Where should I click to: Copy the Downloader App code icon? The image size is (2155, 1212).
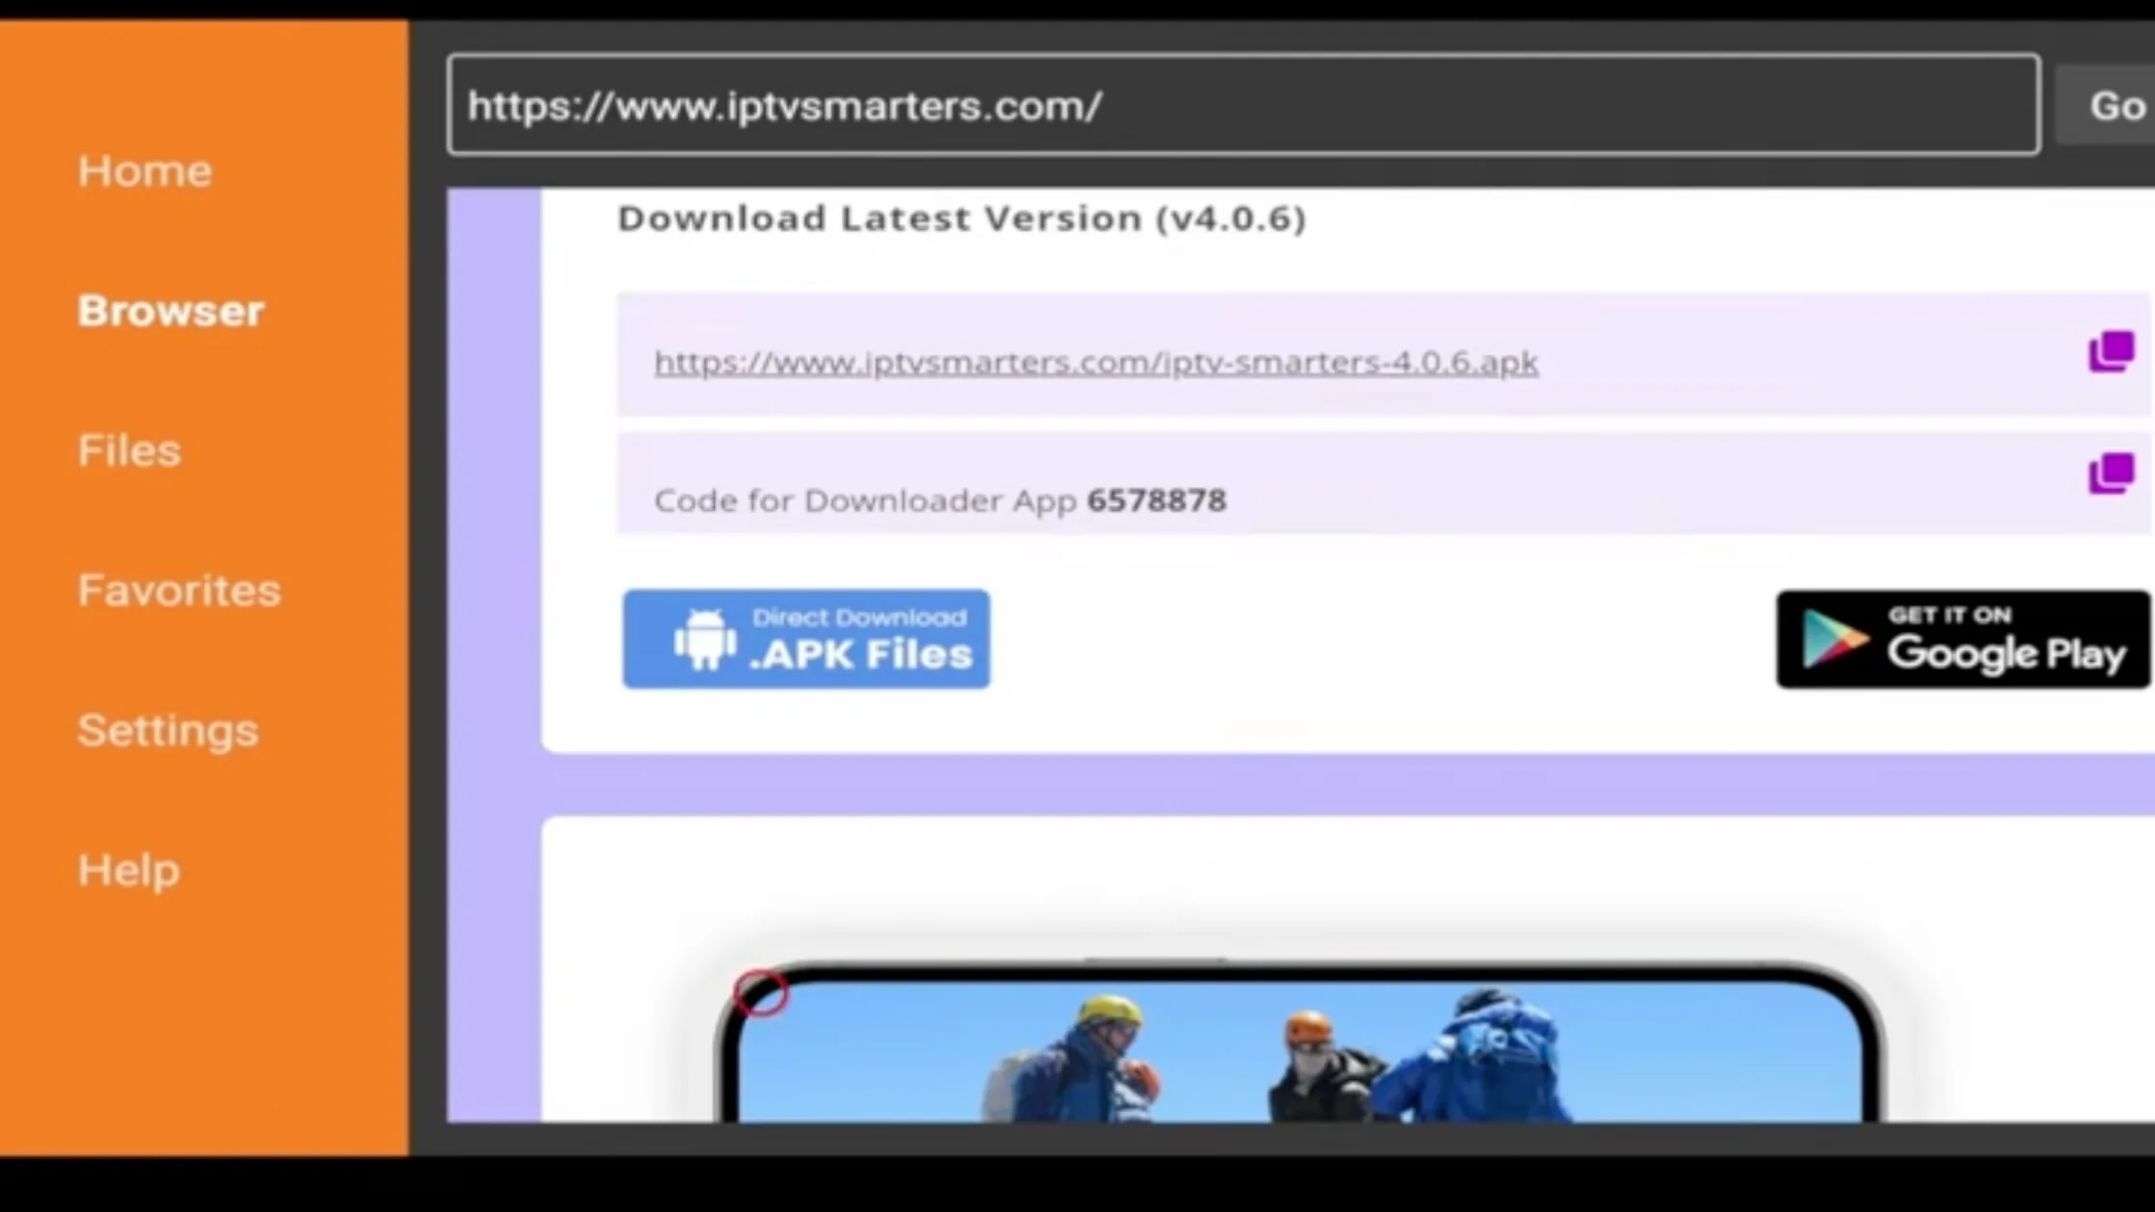(x=2111, y=473)
